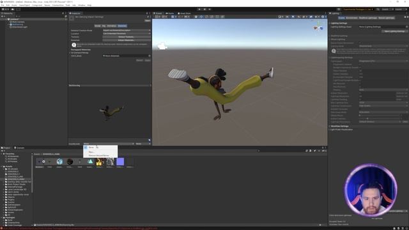This screenshot has height=230, width=409.
Task: Open the Lightmapper dropdown
Action: click(383, 61)
